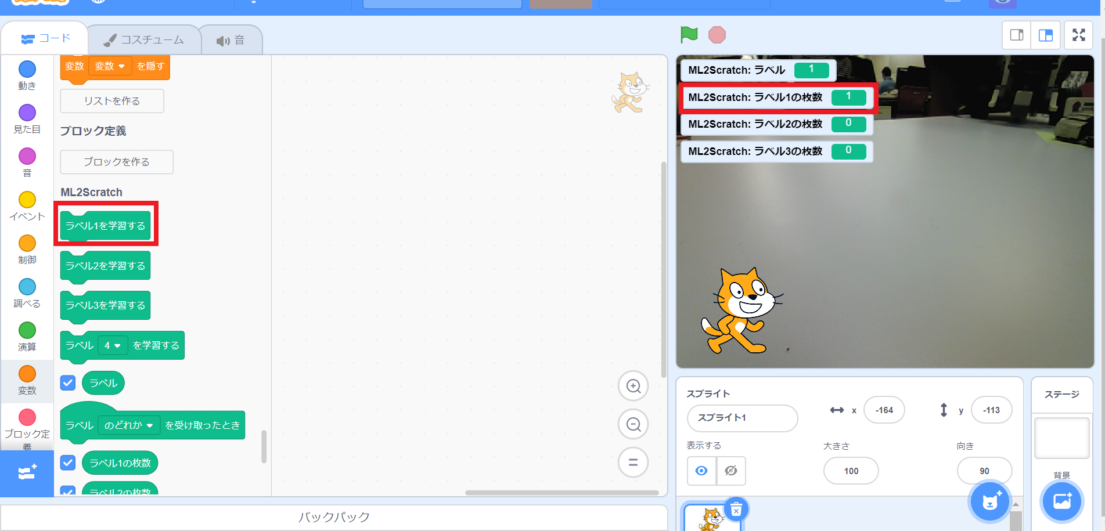Click the ML2Scratch: ラベル stage monitor
This screenshot has width=1105, height=531.
tap(758, 70)
